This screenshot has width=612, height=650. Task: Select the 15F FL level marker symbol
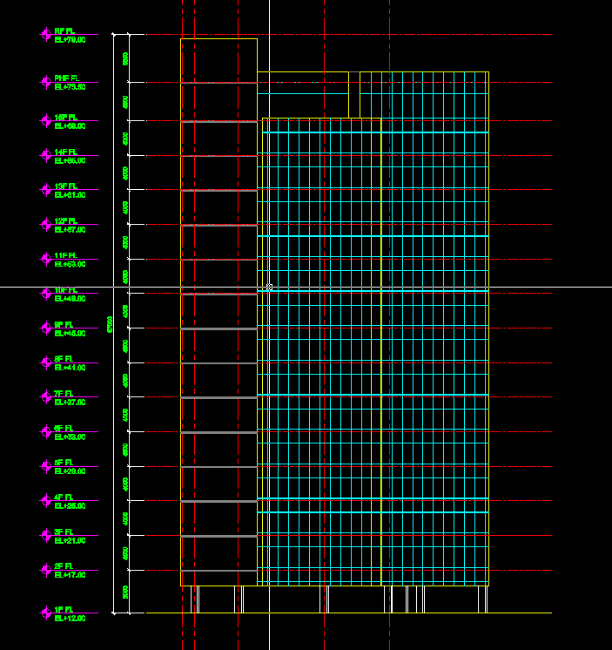pos(46,120)
